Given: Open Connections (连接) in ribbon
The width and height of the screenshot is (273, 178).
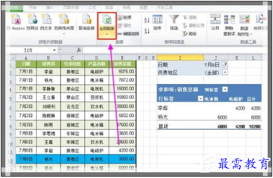Looking at the screenshot, I should pyautogui.click(x=124, y=18).
